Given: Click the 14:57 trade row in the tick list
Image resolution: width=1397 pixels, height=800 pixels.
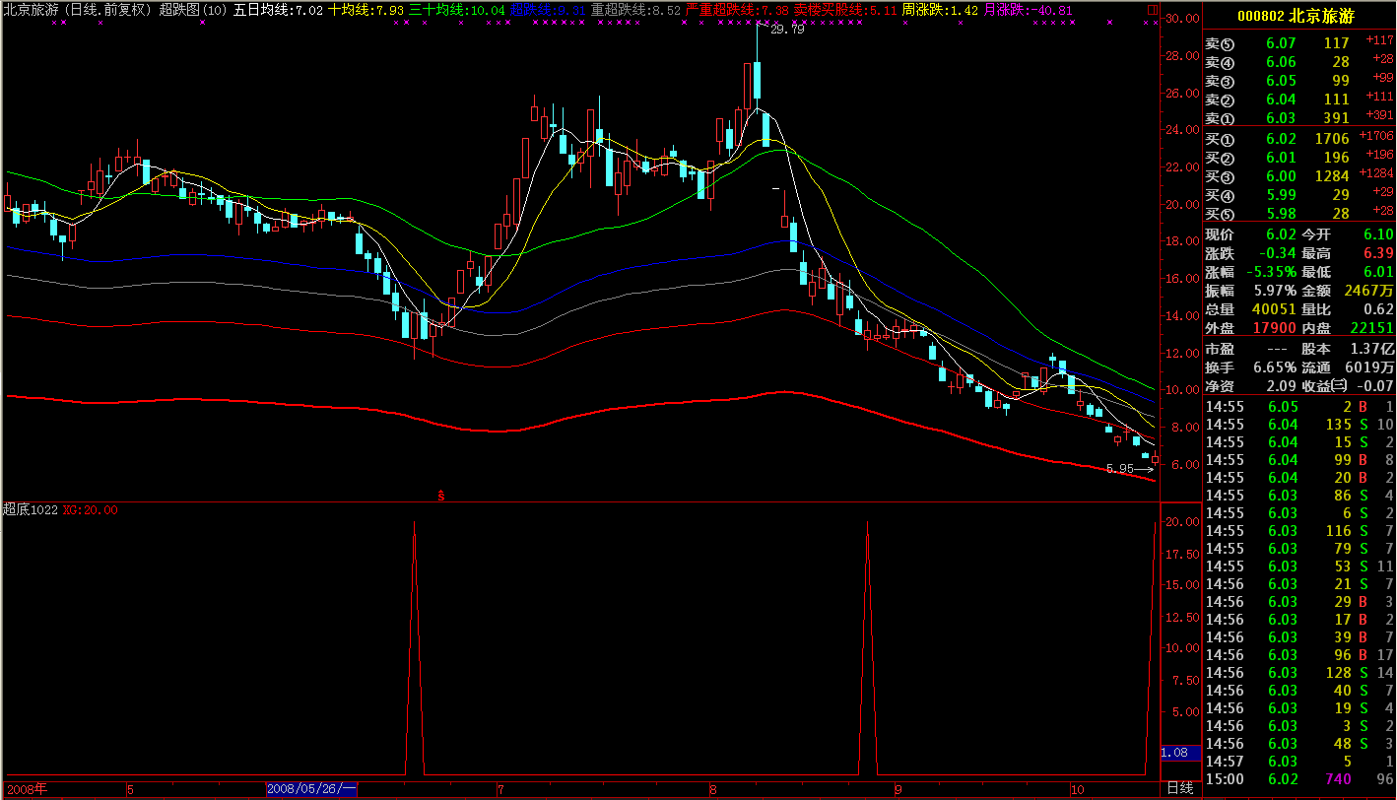Looking at the screenshot, I should [1299, 762].
